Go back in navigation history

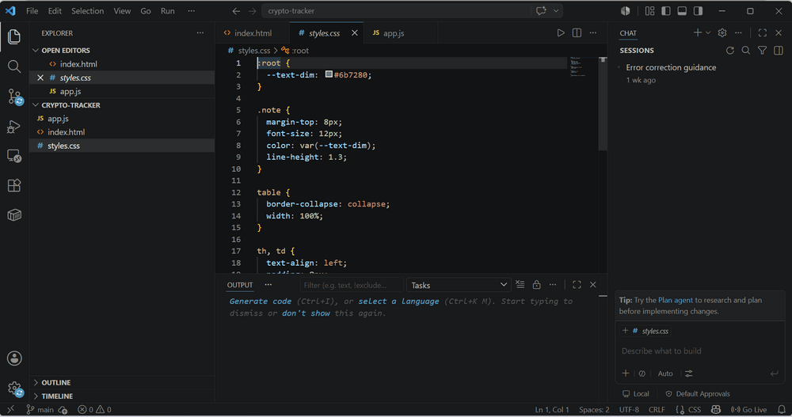(x=236, y=10)
